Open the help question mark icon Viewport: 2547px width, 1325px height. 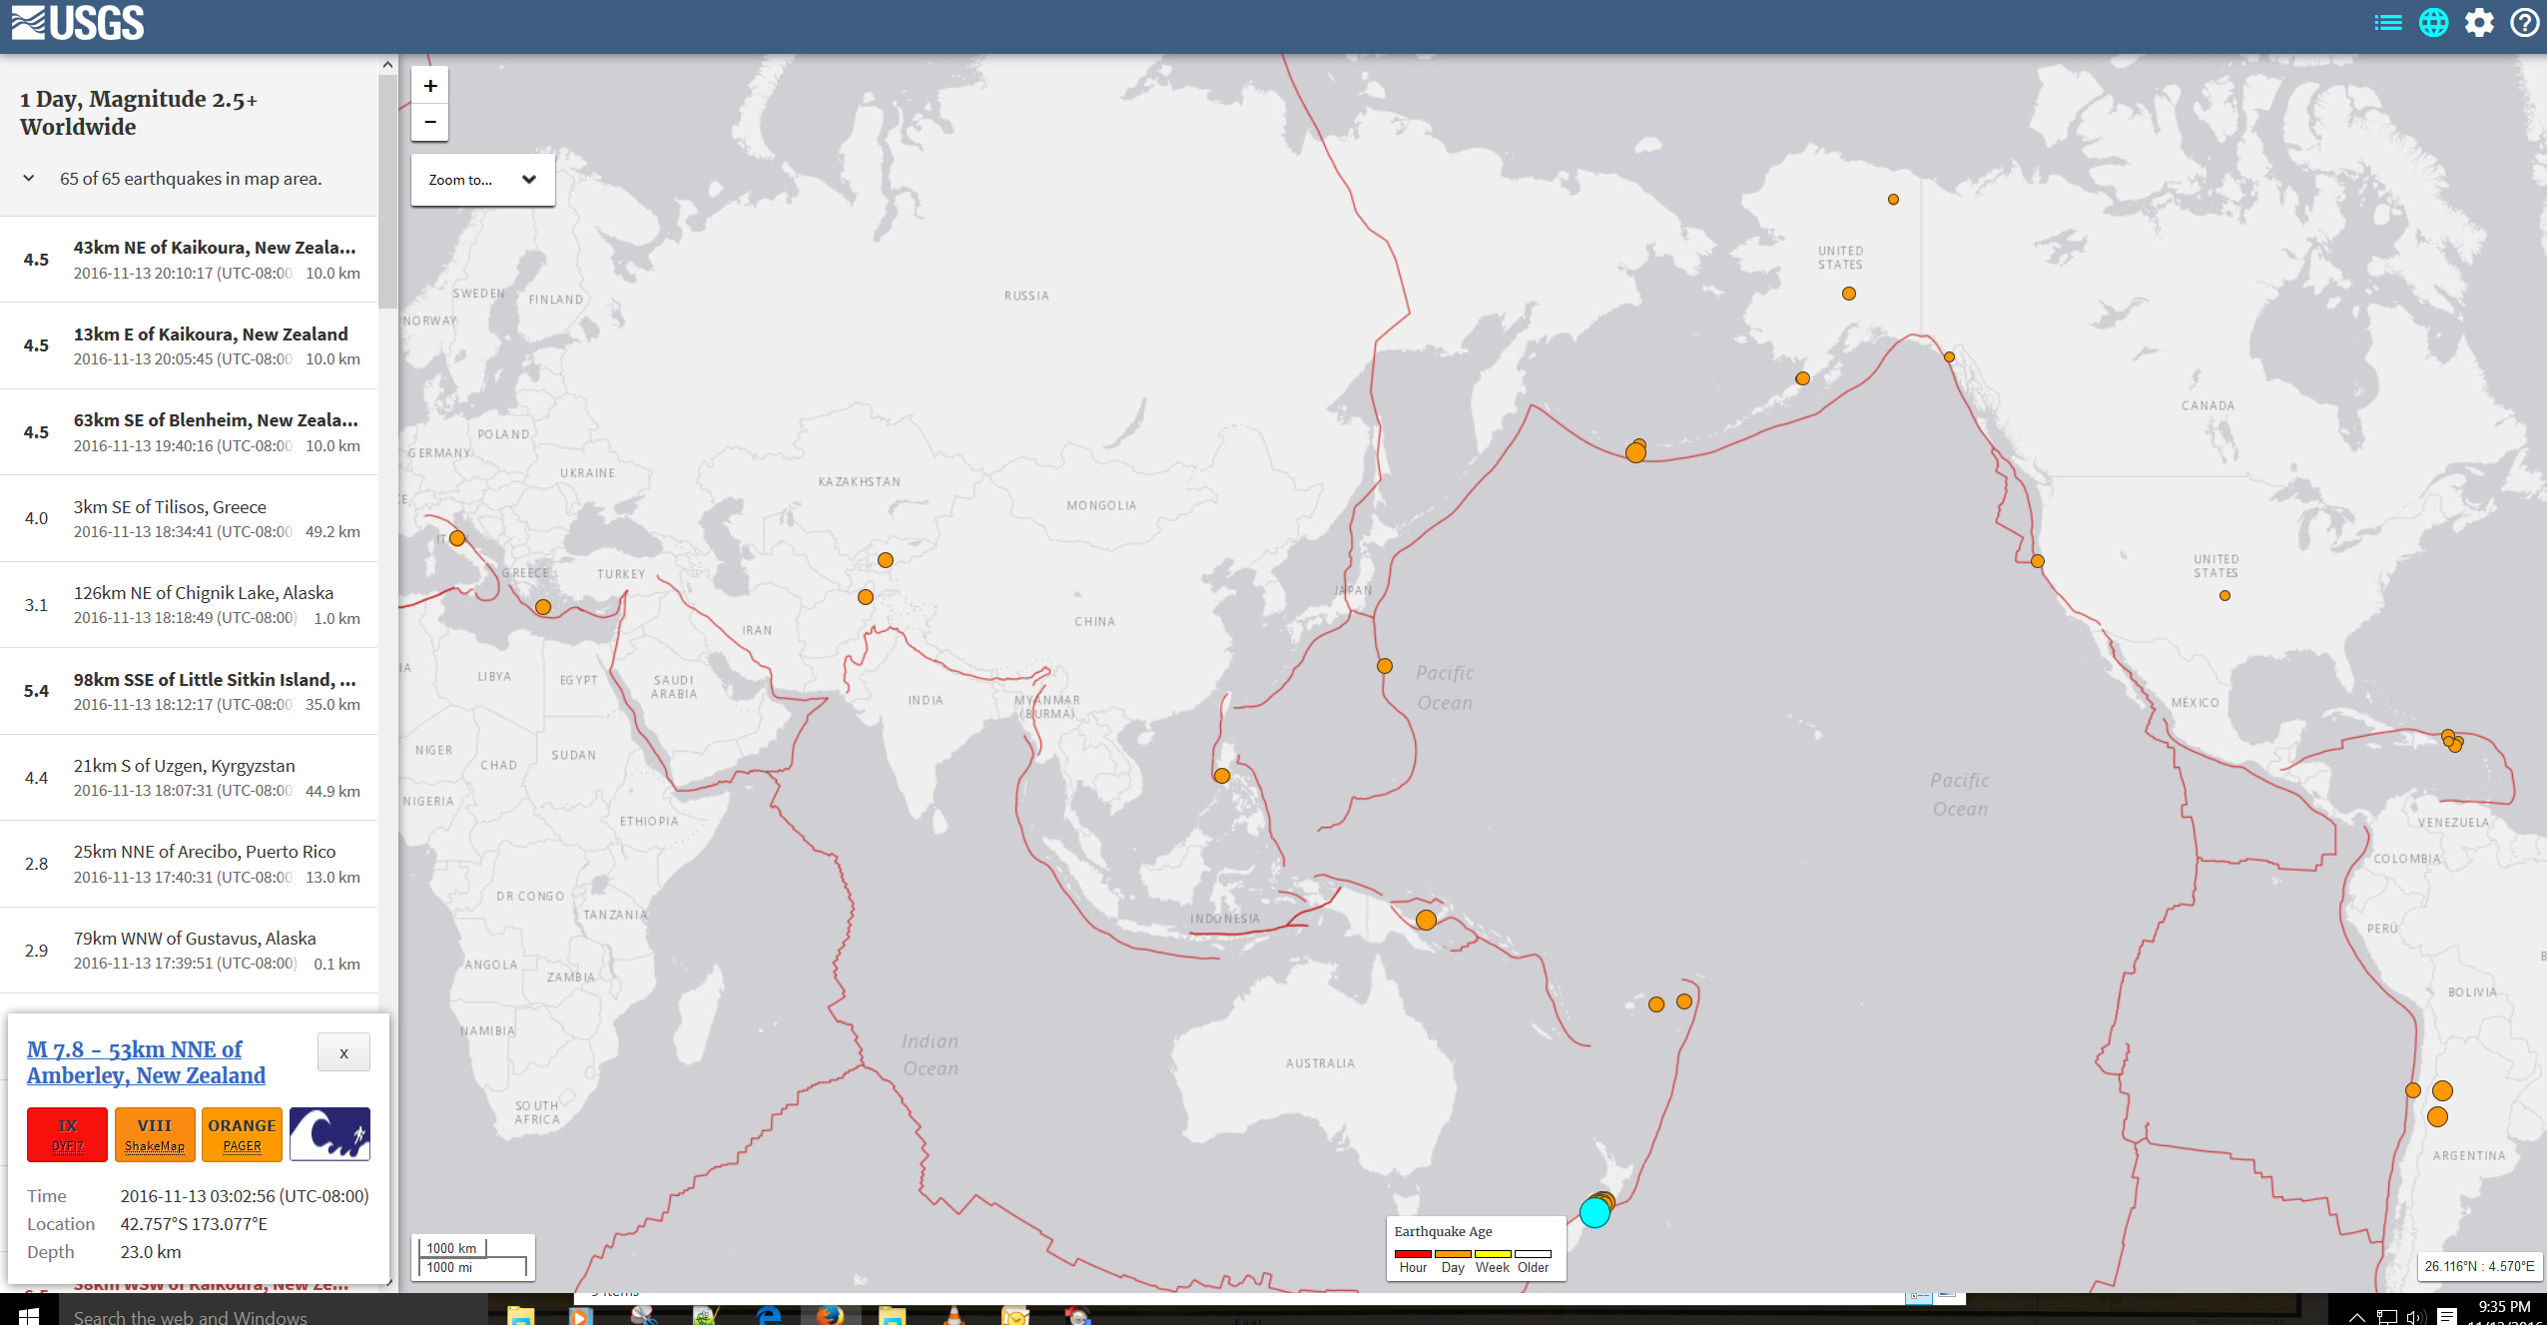click(x=2525, y=23)
